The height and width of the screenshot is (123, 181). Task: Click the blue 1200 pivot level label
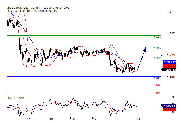tap(157, 78)
